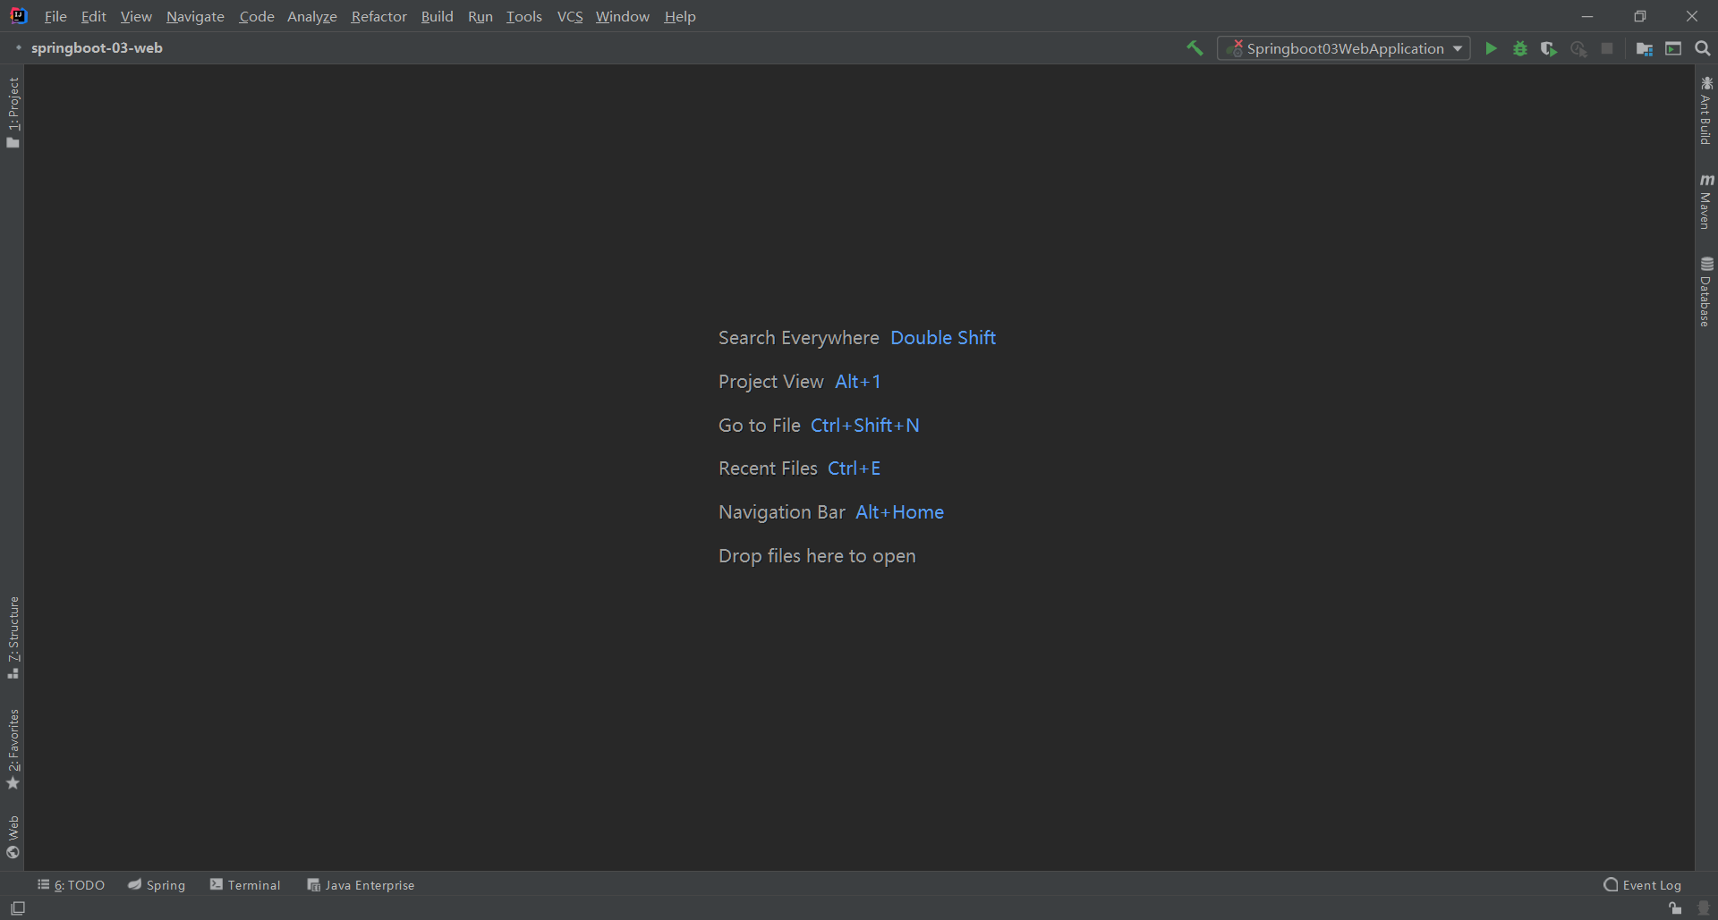
Task: Click the Ctrl+Shift+N shortcut text
Action: [x=864, y=426]
